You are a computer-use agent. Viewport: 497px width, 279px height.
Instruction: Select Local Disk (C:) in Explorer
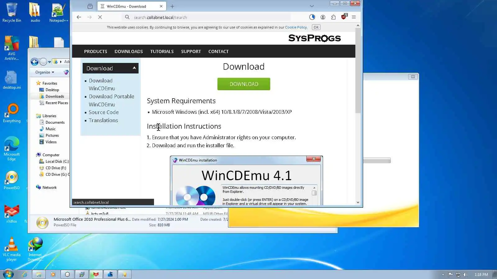point(57,162)
